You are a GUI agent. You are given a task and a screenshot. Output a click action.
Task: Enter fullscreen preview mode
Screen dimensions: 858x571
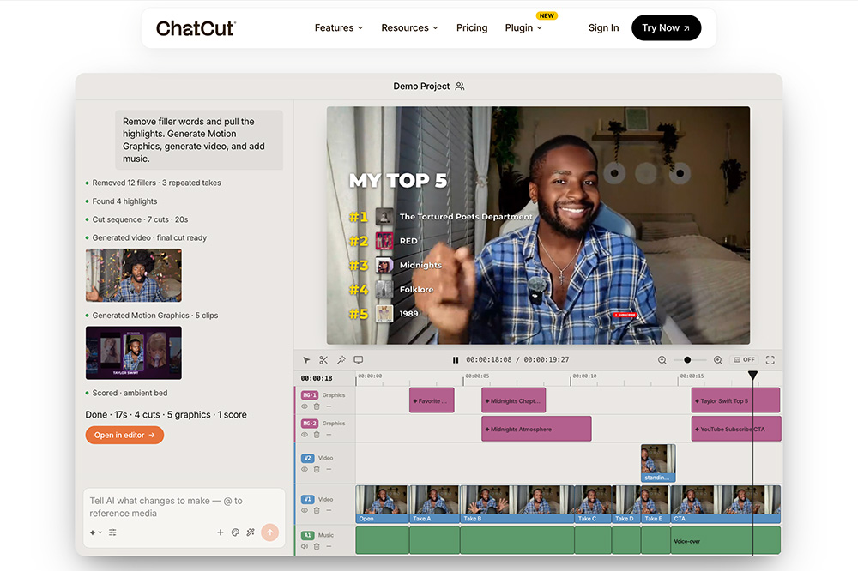click(770, 360)
